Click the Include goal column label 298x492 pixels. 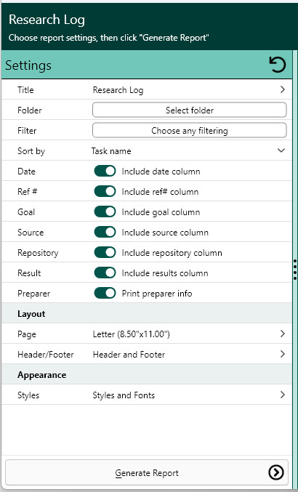coord(161,212)
